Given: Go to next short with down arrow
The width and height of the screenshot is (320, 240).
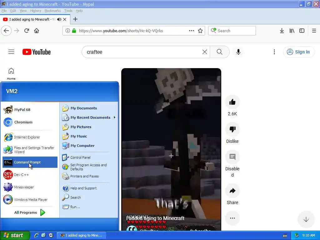Looking at the screenshot, I should [306, 220].
